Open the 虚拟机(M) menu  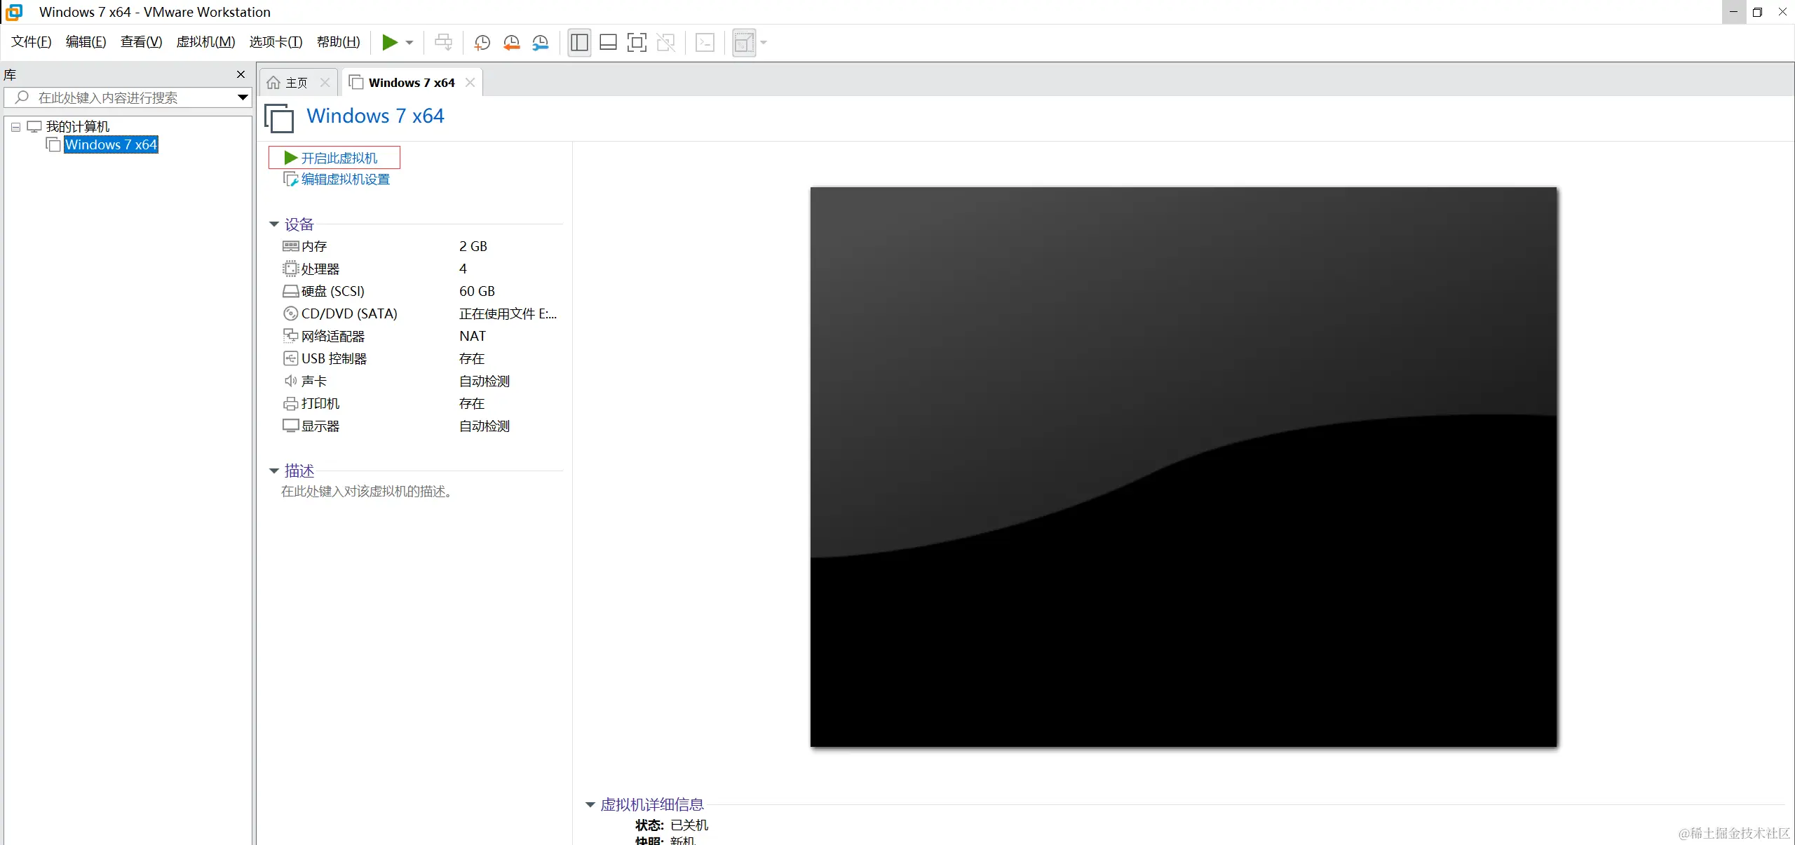click(x=205, y=42)
